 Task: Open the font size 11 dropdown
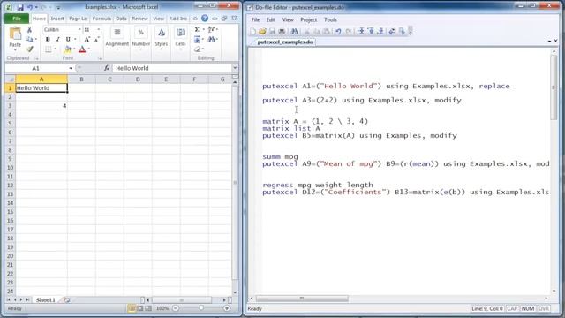pyautogui.click(x=99, y=29)
